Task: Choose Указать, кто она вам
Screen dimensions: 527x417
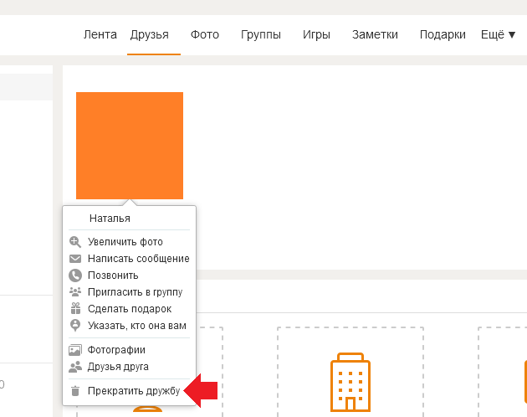Action: click(x=137, y=326)
